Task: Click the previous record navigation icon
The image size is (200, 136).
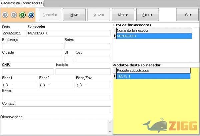Action: click(x=14, y=15)
